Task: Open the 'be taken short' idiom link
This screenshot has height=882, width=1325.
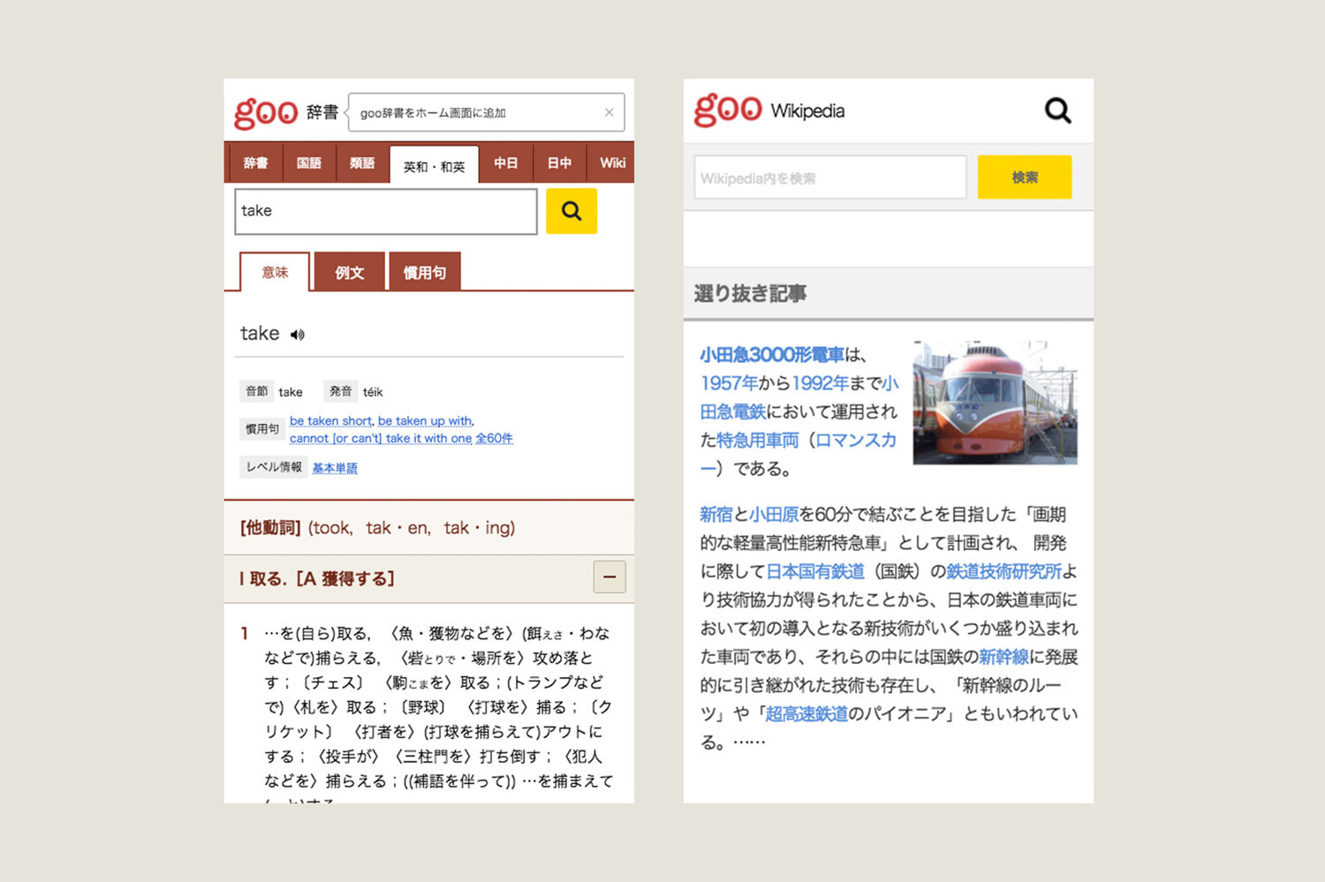Action: point(331,421)
